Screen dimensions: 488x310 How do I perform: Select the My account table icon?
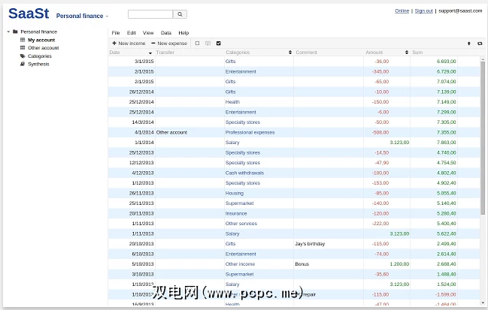point(23,40)
